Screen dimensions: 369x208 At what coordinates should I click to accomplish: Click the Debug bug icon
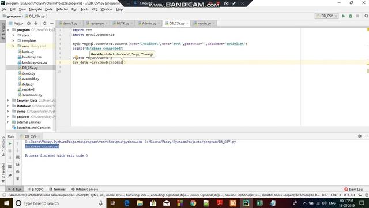click(351, 16)
